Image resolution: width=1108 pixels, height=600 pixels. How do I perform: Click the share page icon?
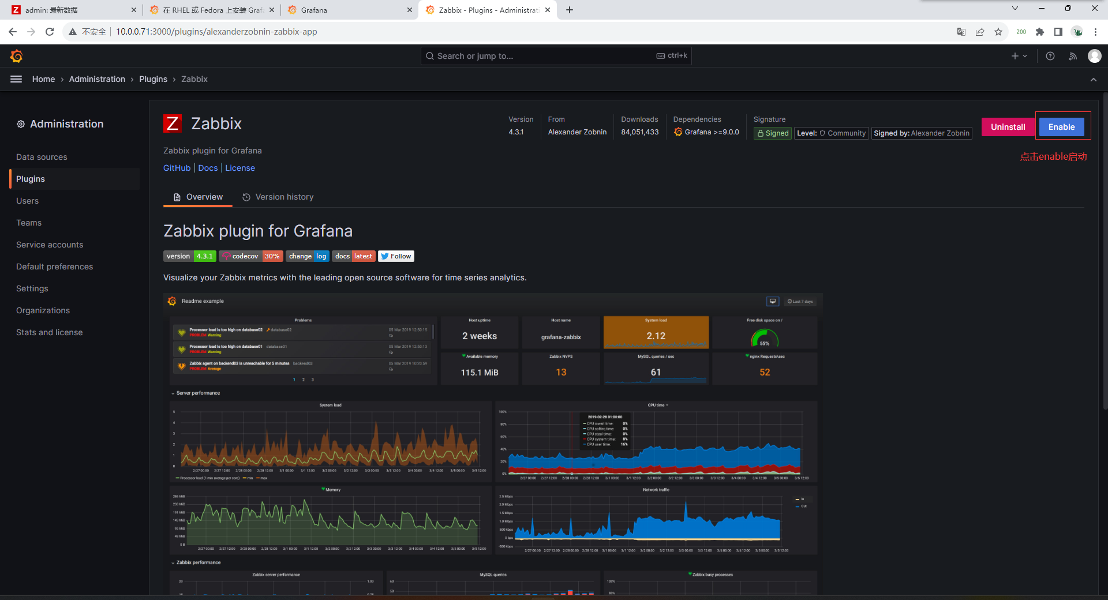pos(980,32)
